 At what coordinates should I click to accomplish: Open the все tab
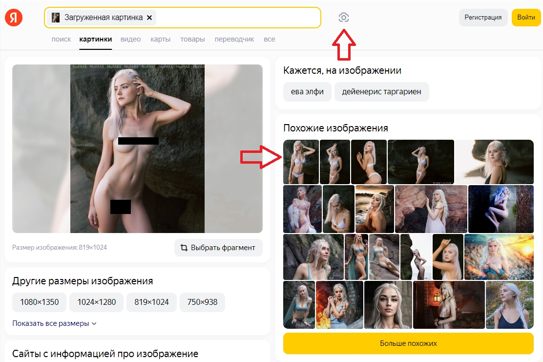click(x=270, y=39)
